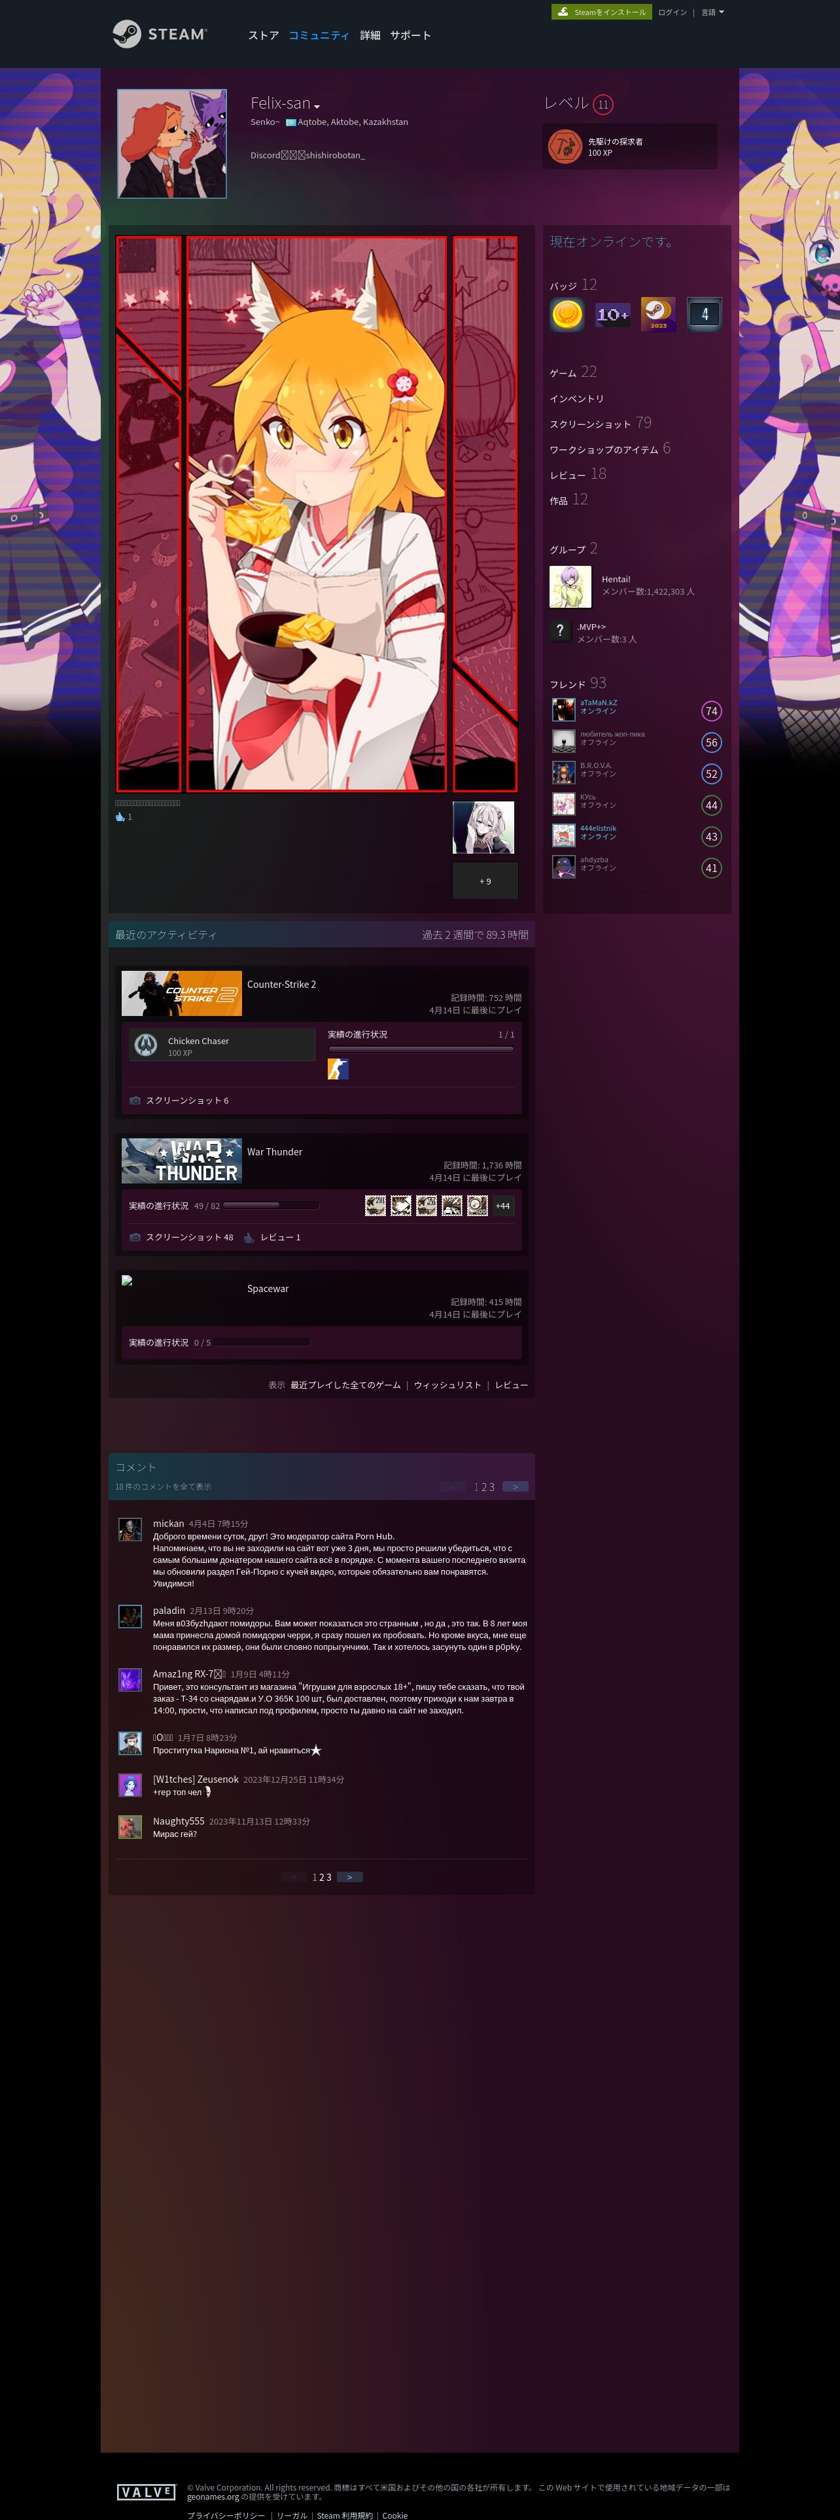The width and height of the screenshot is (840, 2520).
Task: Open the Spacewar game title
Action: tap(268, 1288)
